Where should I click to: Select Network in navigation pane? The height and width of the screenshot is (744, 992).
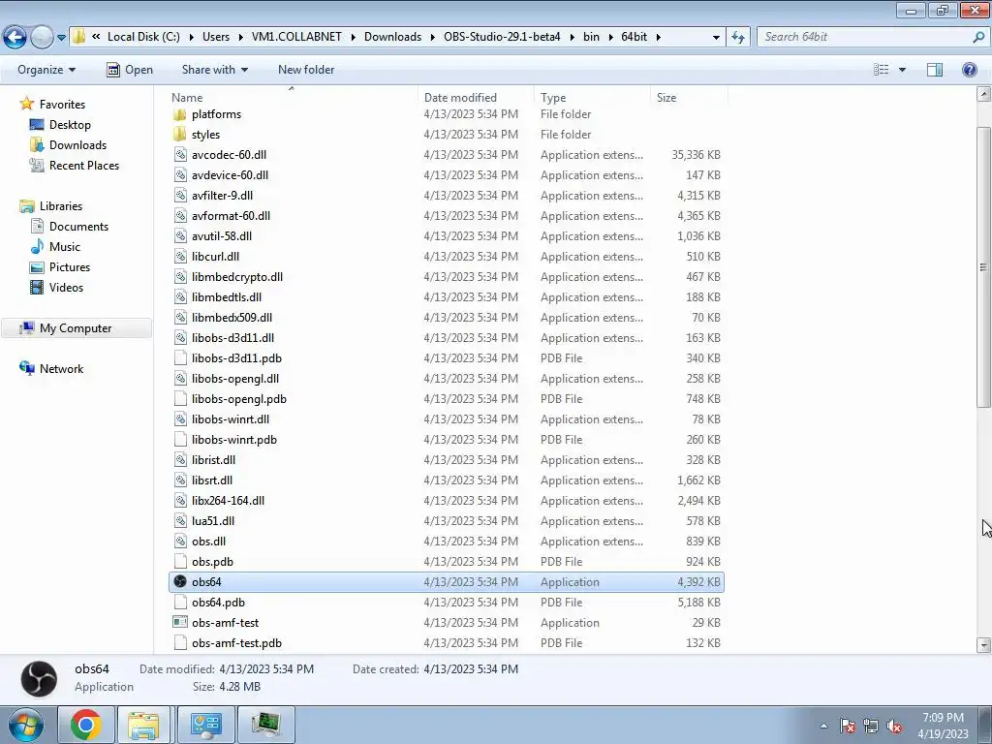point(61,369)
